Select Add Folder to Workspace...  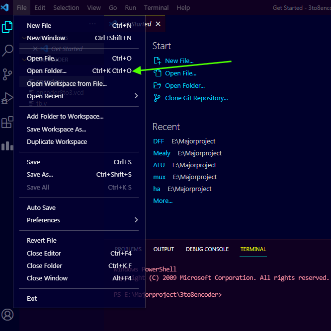79,116
